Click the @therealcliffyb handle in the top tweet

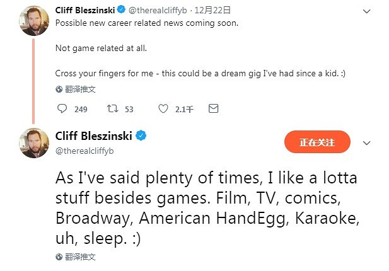158,11
